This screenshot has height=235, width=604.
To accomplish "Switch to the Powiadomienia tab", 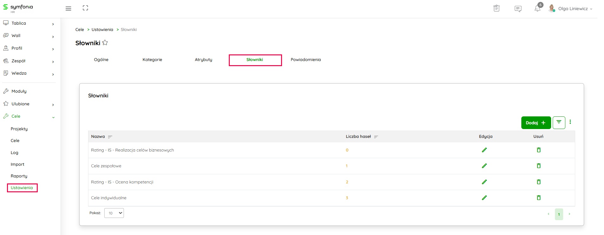I will tap(305, 60).
